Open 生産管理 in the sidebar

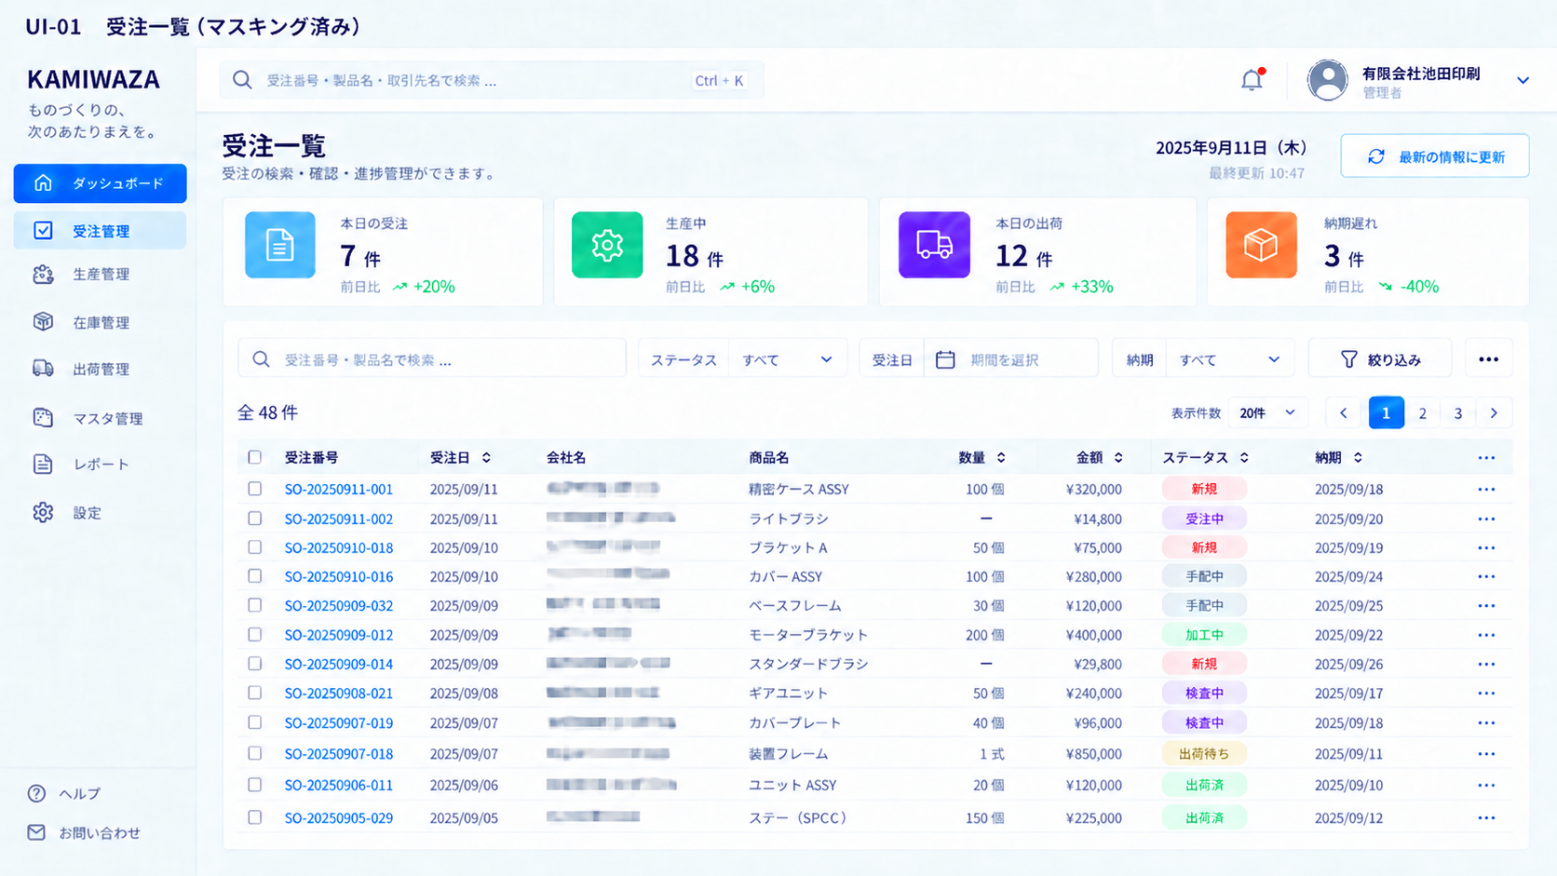pos(100,275)
